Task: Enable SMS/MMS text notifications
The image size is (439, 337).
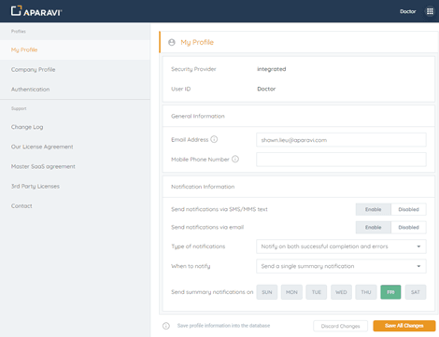Action: click(x=373, y=209)
